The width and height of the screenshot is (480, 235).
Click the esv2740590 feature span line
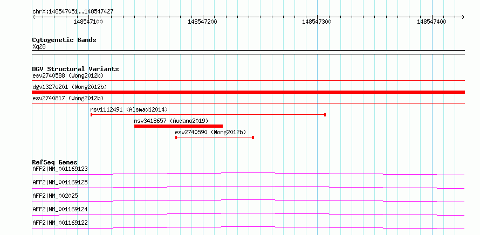[x=215, y=137]
